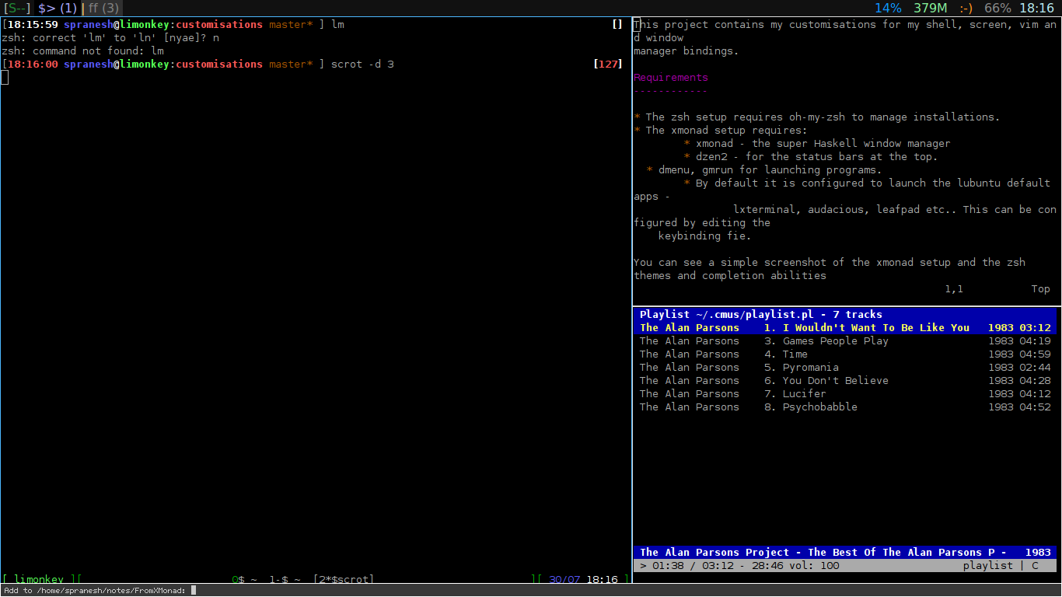Click the zsh correction prompt '[nyae]? n' line

[x=110, y=38]
